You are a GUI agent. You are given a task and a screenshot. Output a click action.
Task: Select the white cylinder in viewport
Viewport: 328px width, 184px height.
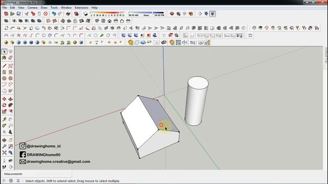tap(196, 101)
